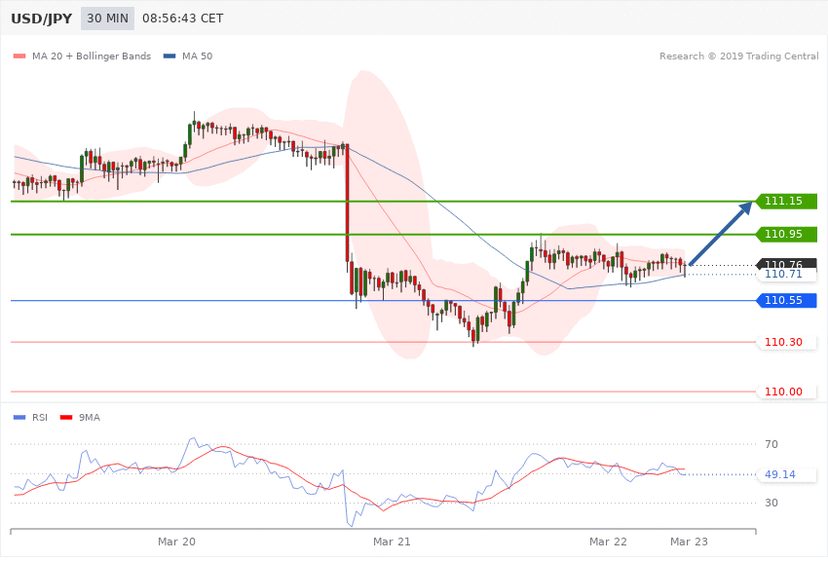Click the 110.76 current price tag
This screenshot has width=828, height=561.
[x=786, y=263]
